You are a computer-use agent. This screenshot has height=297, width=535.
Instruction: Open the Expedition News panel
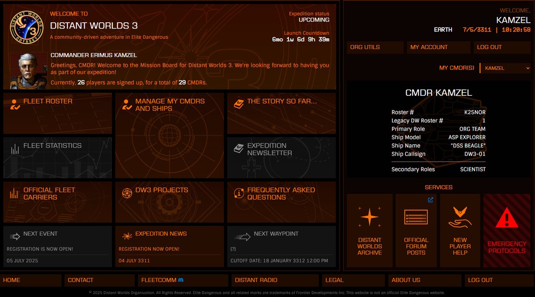click(x=169, y=246)
